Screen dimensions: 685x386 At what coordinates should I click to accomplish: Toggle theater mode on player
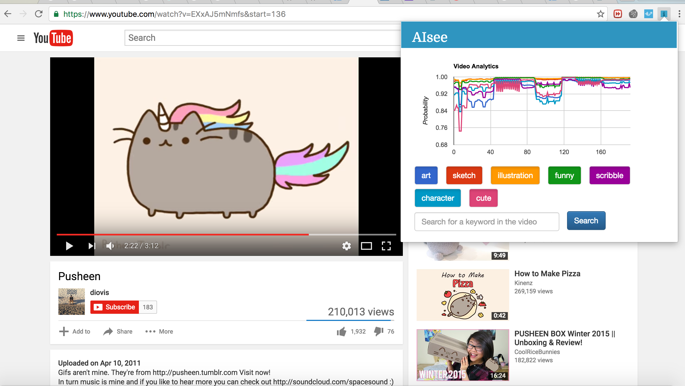pyautogui.click(x=366, y=246)
